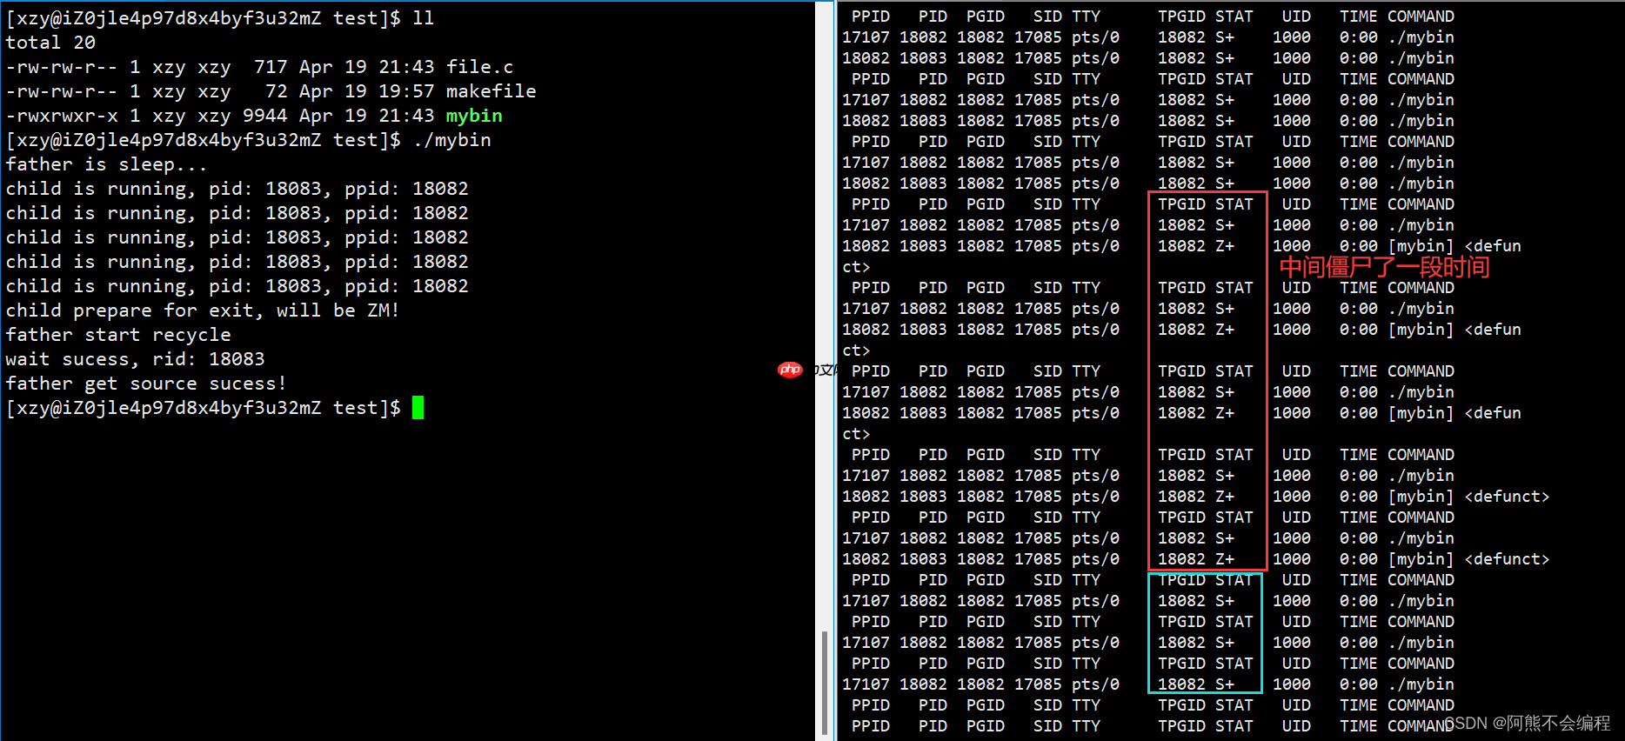
Task: Click the typed ./mybin command after the prompt
Action: 452,140
